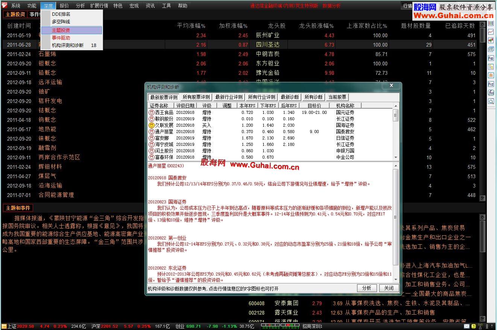The image size is (497, 330).
Task: Click the 主题和事件 panel tab
Action: point(18,208)
